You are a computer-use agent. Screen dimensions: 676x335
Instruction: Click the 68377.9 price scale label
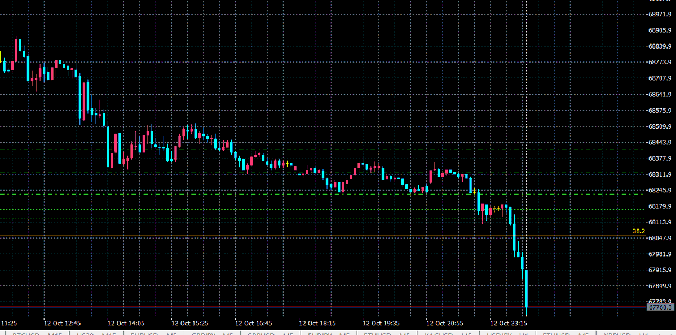click(x=660, y=158)
